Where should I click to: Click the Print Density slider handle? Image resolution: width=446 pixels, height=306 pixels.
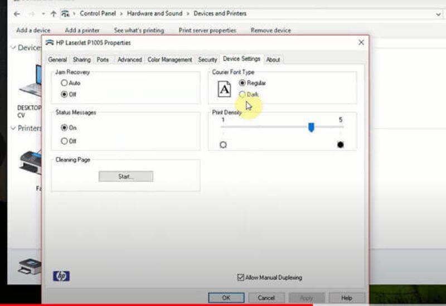point(311,128)
